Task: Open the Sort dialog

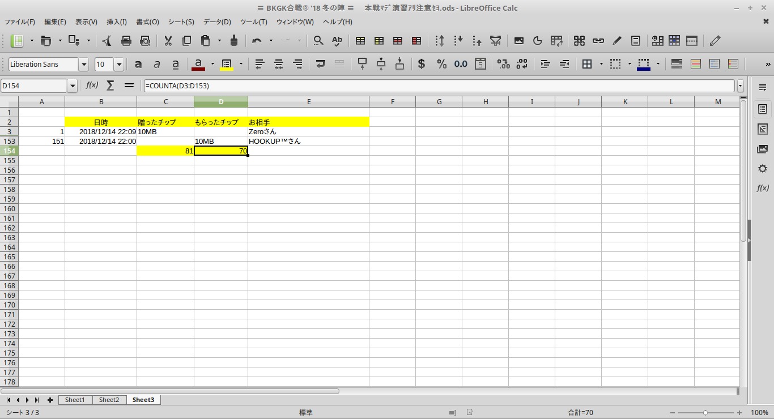Action: [440, 41]
